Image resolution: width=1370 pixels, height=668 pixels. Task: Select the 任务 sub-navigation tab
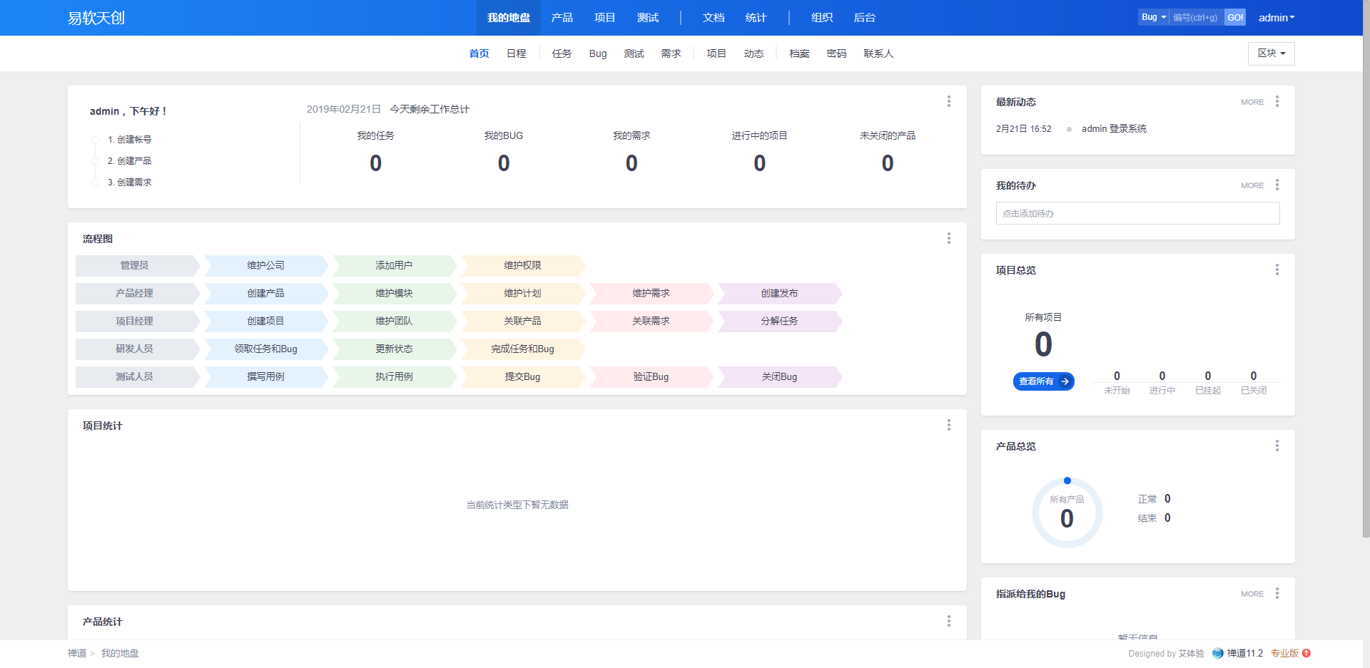point(562,53)
